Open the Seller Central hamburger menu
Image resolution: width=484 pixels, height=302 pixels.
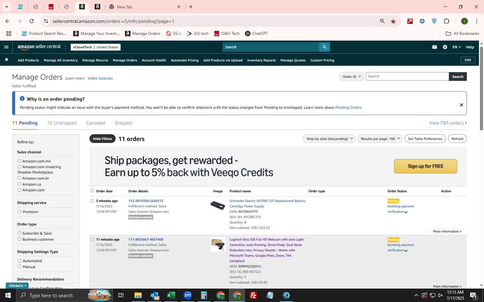(6, 47)
